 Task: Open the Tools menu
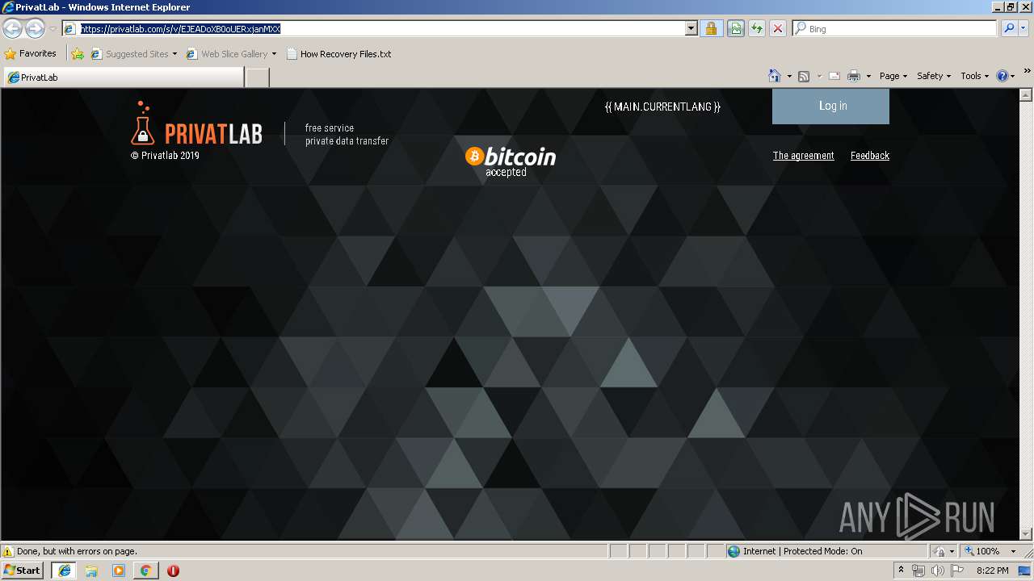(974, 76)
